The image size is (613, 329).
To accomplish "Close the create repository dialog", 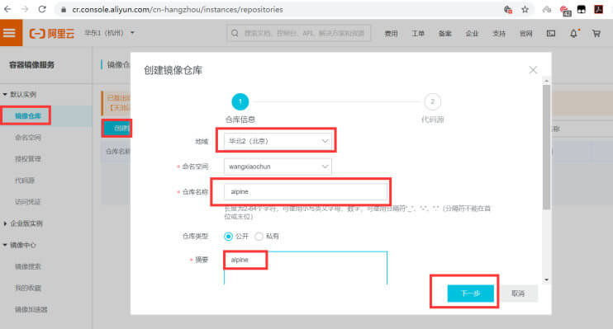I will (x=533, y=70).
